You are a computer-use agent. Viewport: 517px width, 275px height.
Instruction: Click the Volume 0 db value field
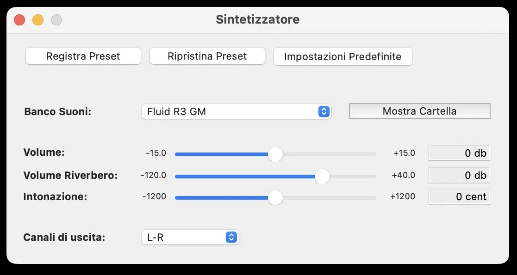[459, 153]
